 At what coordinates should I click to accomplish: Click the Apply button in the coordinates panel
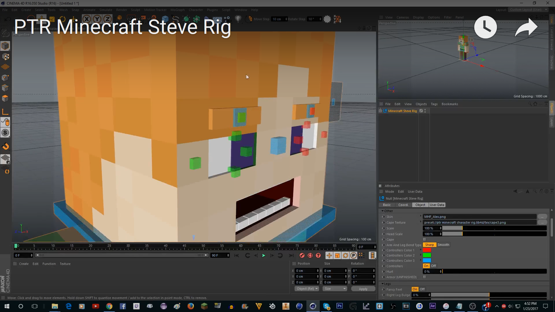[363, 289]
